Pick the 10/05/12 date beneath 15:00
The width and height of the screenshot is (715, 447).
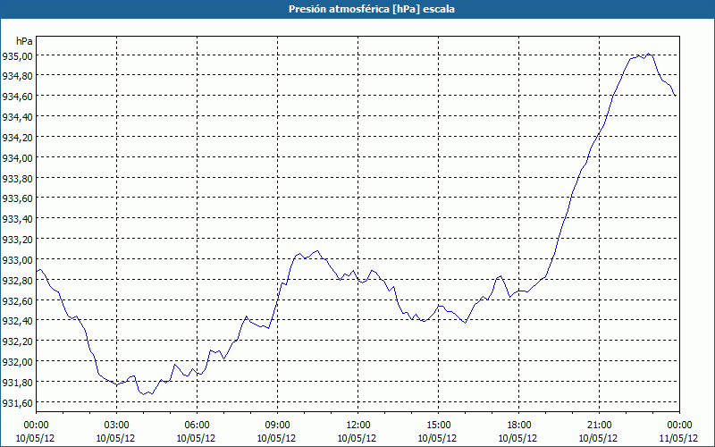click(x=438, y=438)
